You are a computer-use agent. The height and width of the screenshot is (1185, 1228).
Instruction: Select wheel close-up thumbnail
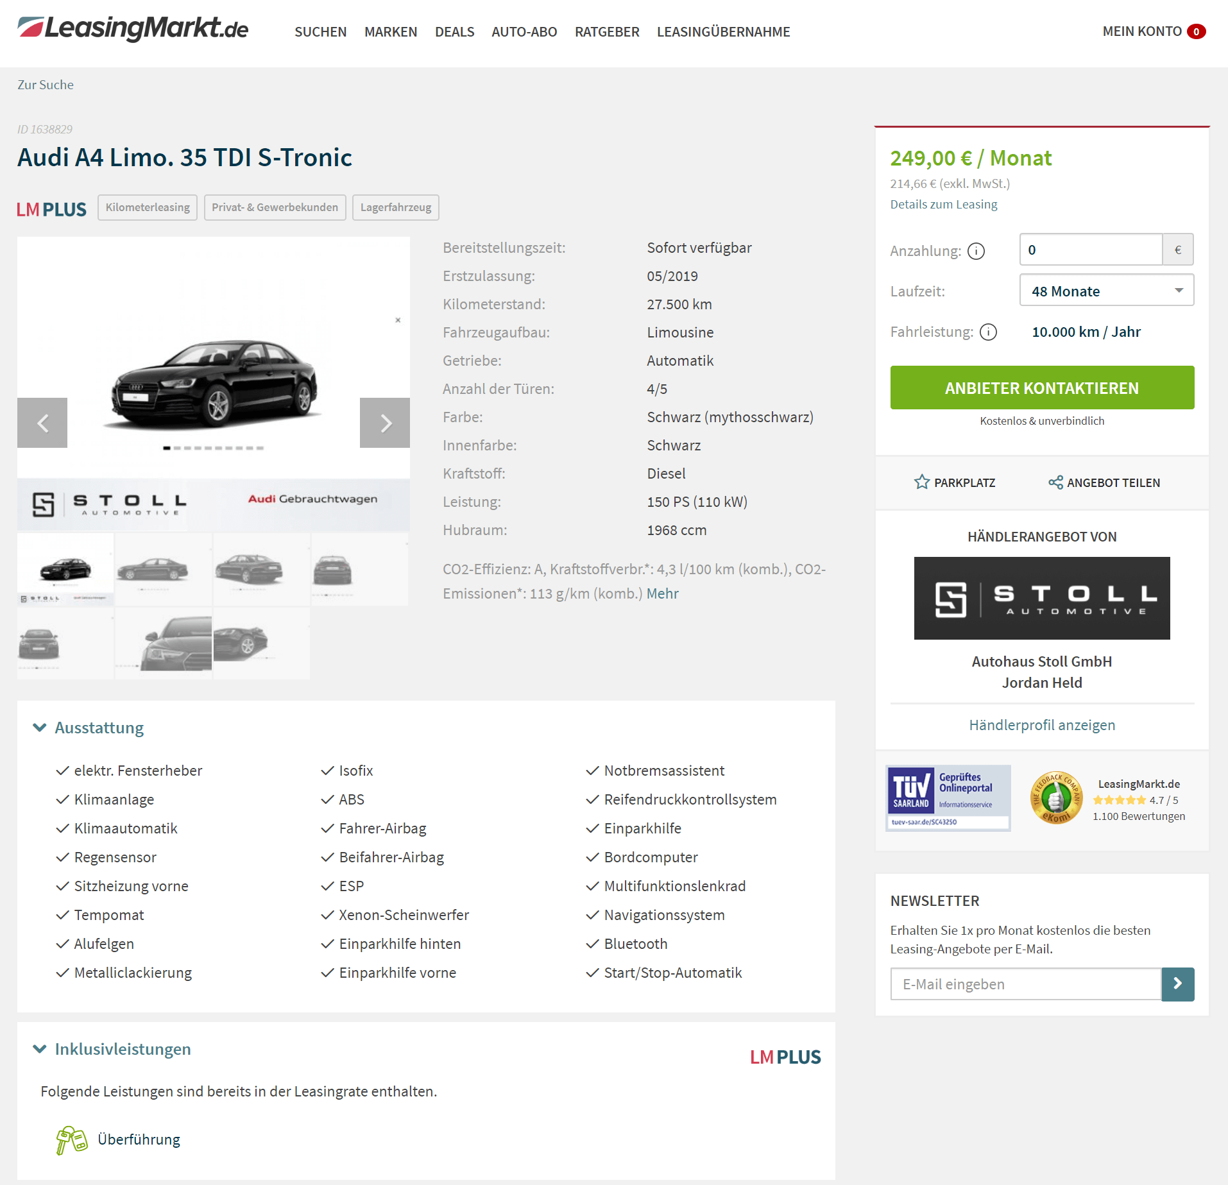(x=261, y=644)
